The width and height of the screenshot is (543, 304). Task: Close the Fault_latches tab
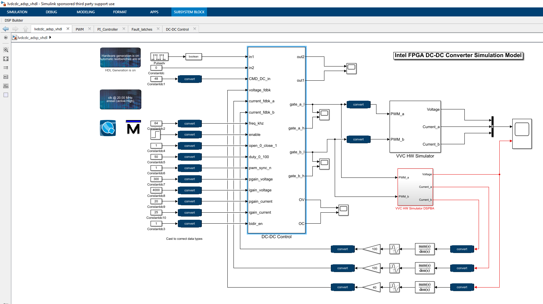(158, 29)
